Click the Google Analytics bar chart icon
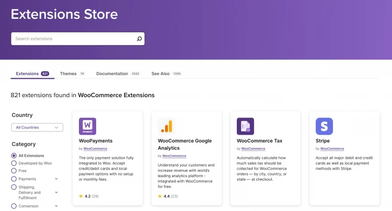The width and height of the screenshot is (392, 211). [167, 126]
